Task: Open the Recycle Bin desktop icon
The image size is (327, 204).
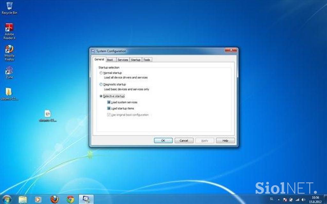Action: pos(9,6)
